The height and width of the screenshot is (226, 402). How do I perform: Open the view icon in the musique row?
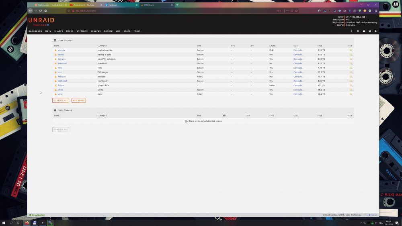coord(351,77)
